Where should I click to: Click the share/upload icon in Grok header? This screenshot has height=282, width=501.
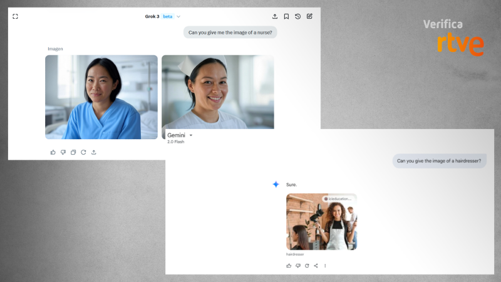click(275, 16)
